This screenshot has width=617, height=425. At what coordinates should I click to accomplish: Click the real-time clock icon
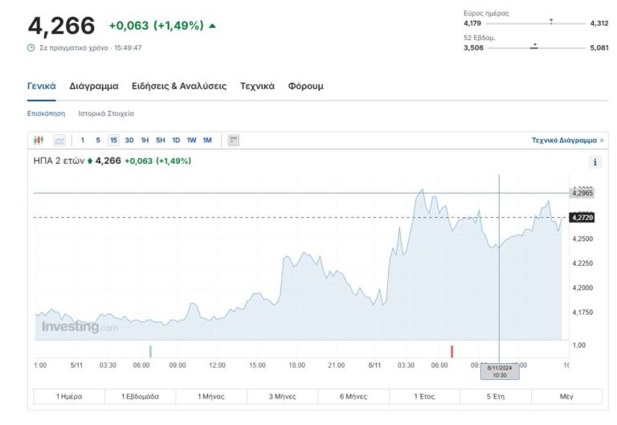coord(31,47)
